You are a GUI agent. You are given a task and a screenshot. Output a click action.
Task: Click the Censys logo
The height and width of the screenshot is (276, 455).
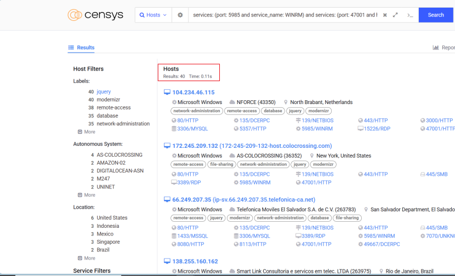[95, 15]
